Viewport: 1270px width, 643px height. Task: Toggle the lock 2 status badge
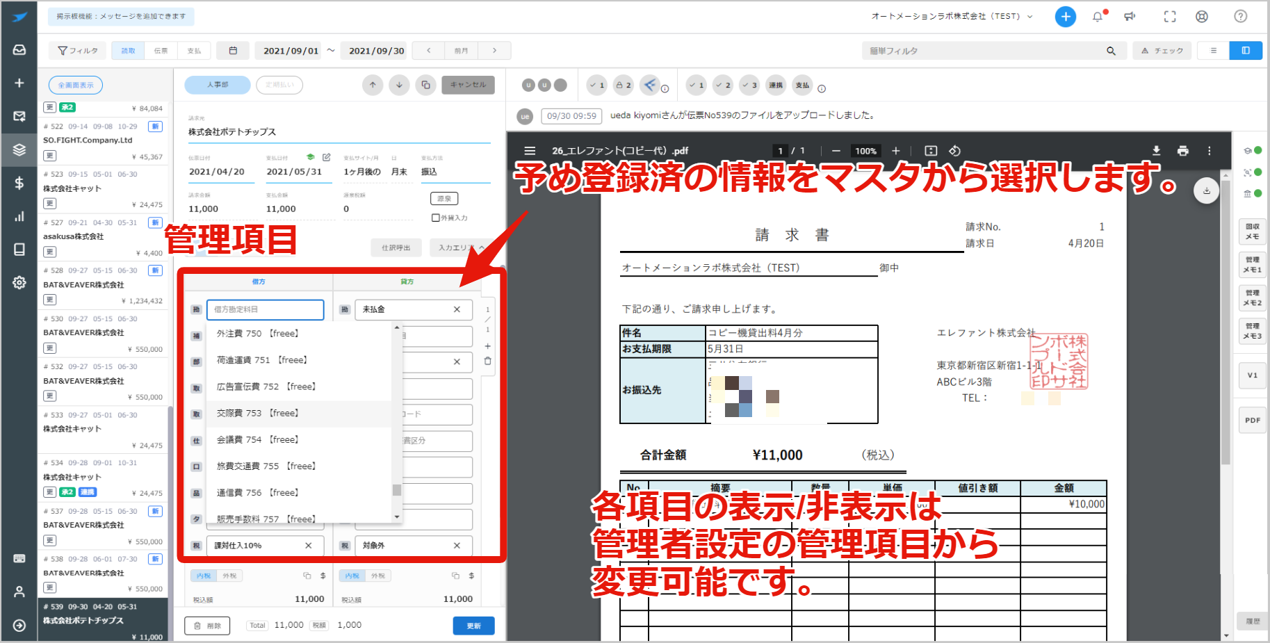click(624, 85)
